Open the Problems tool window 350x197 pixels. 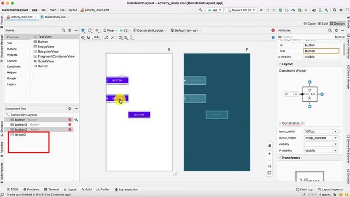(31, 189)
